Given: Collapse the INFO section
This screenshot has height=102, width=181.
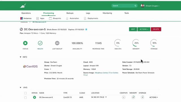Looking at the screenshot, I should 21,57.
